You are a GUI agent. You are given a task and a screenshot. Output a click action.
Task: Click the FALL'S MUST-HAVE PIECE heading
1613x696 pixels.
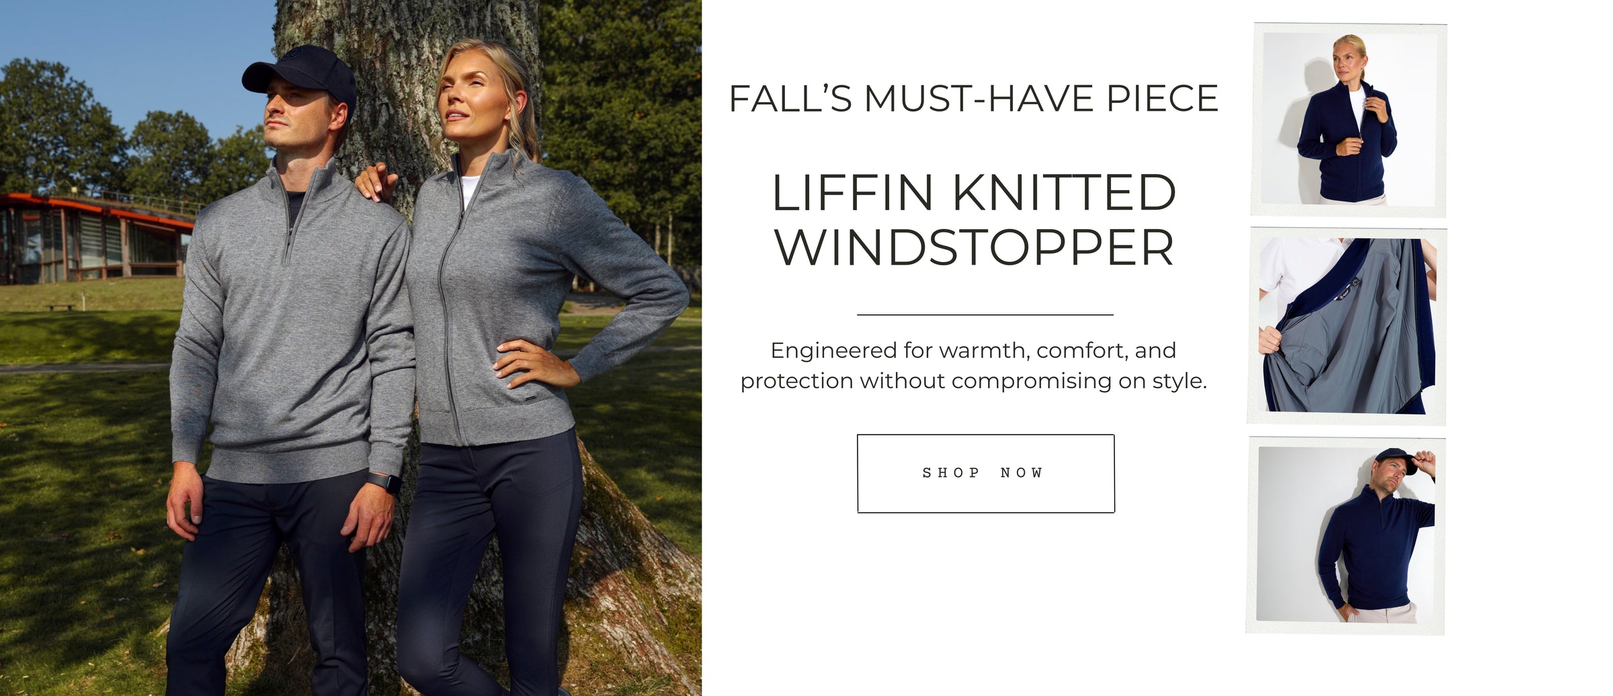973,99
